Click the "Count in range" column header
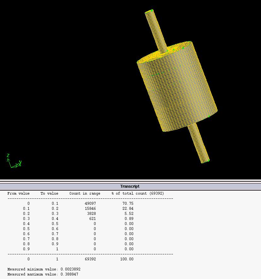 click(85, 193)
